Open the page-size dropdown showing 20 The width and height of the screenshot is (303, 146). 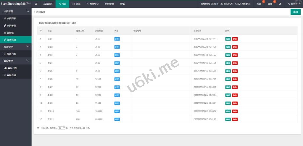point(62,128)
